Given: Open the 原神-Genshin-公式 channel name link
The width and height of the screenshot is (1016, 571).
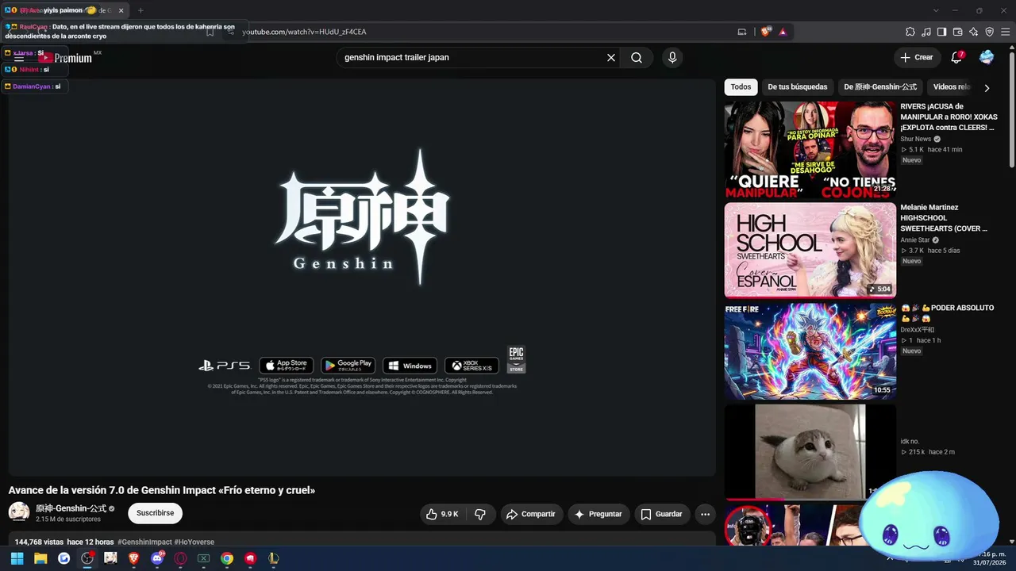Looking at the screenshot, I should click(x=71, y=508).
